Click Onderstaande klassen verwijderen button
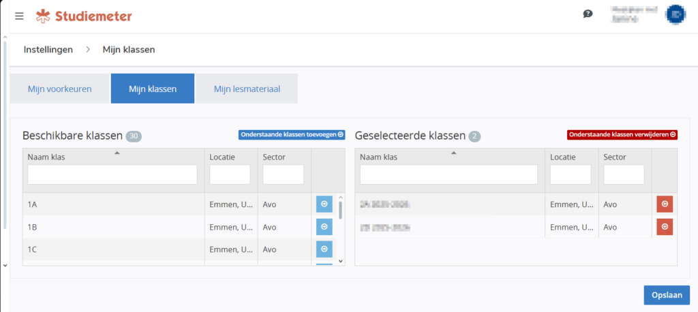The image size is (698, 312). 622,135
